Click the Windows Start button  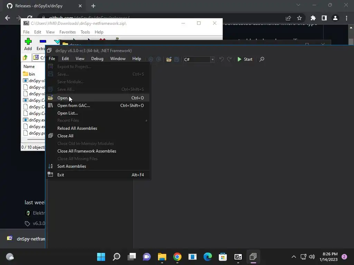101,257
